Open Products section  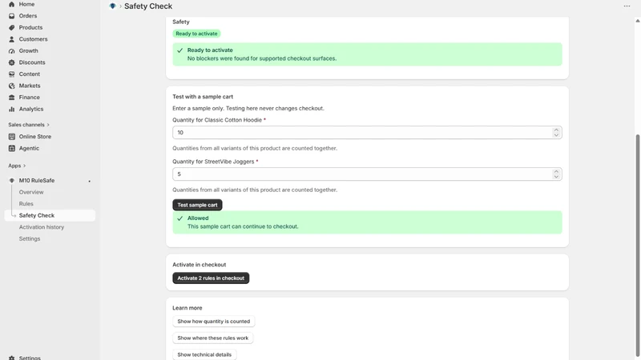click(30, 27)
